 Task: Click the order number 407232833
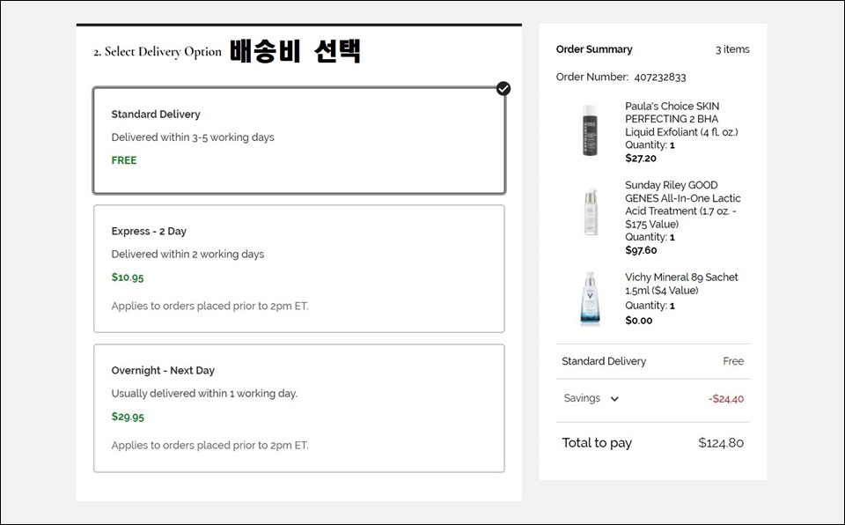pyautogui.click(x=660, y=78)
